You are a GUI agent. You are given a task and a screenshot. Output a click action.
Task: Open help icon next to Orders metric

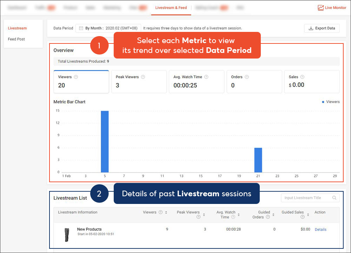pyautogui.click(x=247, y=77)
